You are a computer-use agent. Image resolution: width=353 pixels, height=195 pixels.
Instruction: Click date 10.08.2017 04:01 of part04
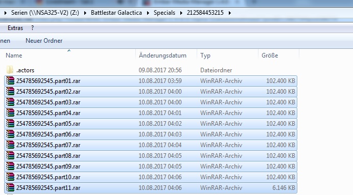[160, 113]
